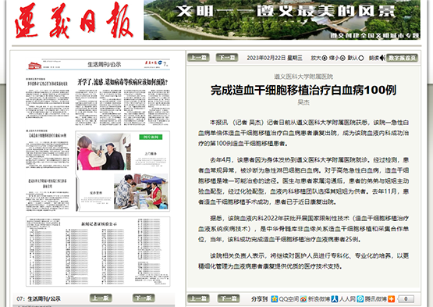This screenshot has width=433, height=307.
Task: Click next article button at bottom
Action: (229, 298)
